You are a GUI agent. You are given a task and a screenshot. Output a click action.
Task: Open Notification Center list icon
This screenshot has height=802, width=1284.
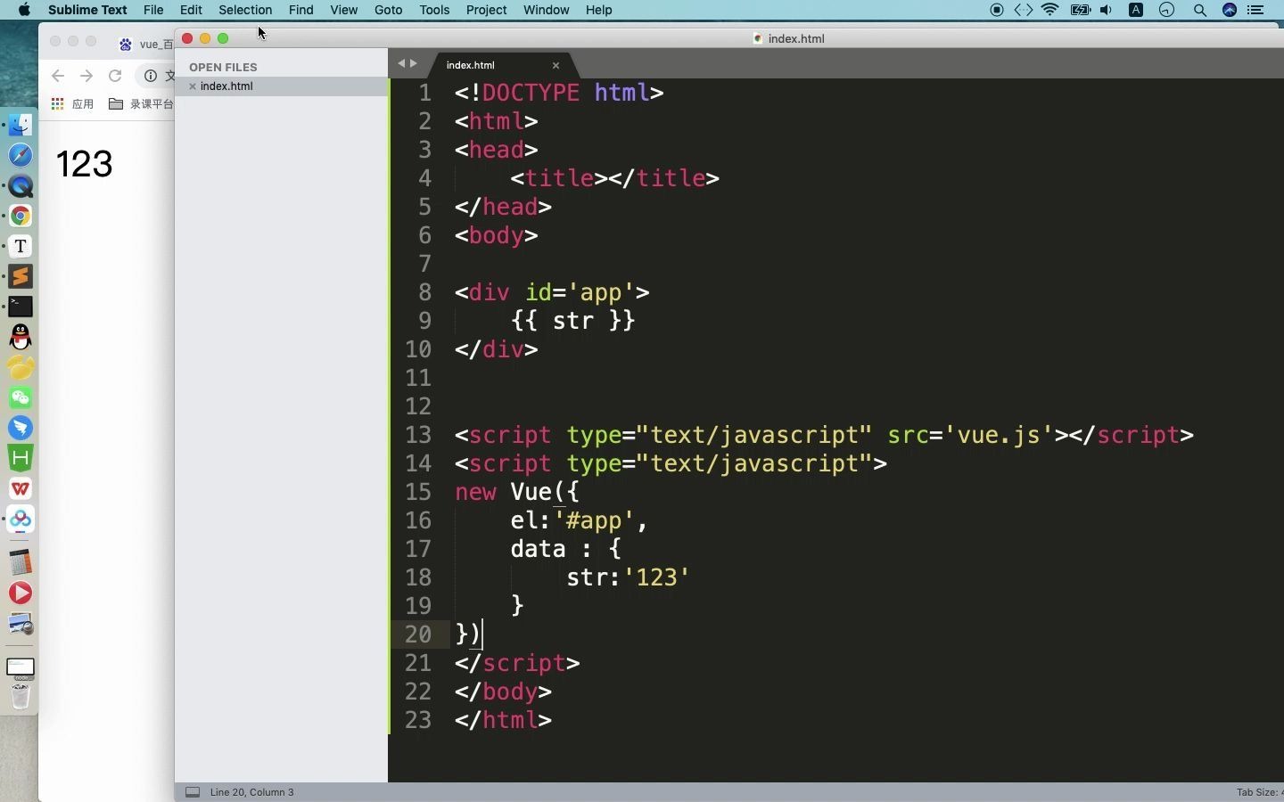(x=1257, y=10)
